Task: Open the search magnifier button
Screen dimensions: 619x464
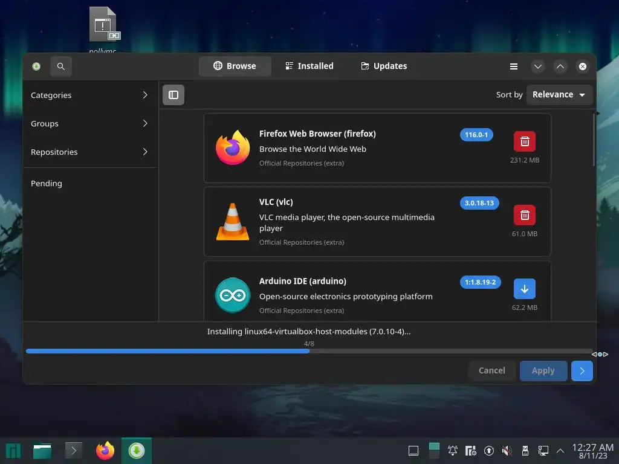Action: tap(61, 66)
